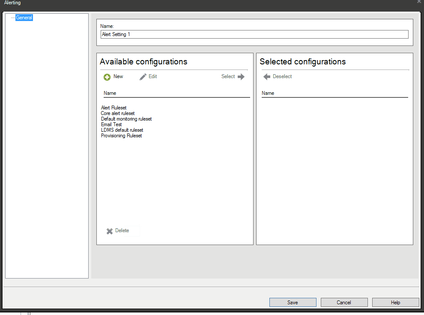Use the Deselect control above Selected configurations
This screenshot has height=315, width=424.
278,76
